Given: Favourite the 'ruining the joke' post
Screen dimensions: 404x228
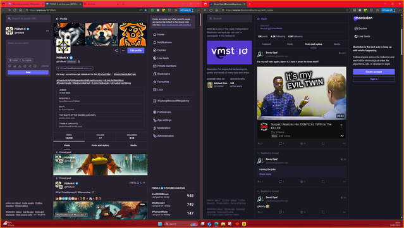Looking at the screenshot, I should 302,182.
